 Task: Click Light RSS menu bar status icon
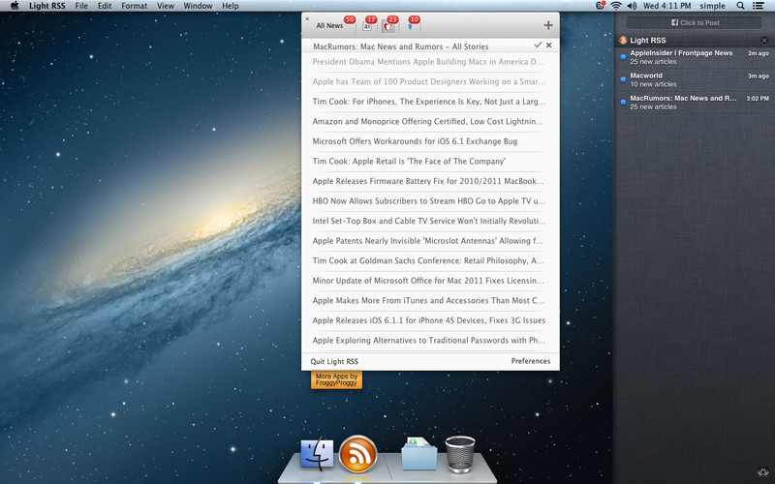(x=601, y=6)
